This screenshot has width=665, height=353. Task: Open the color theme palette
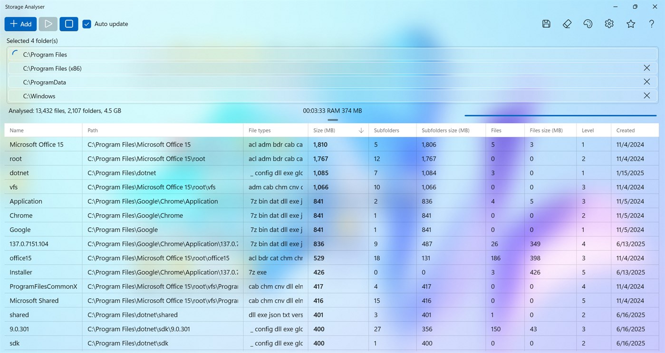click(x=588, y=23)
